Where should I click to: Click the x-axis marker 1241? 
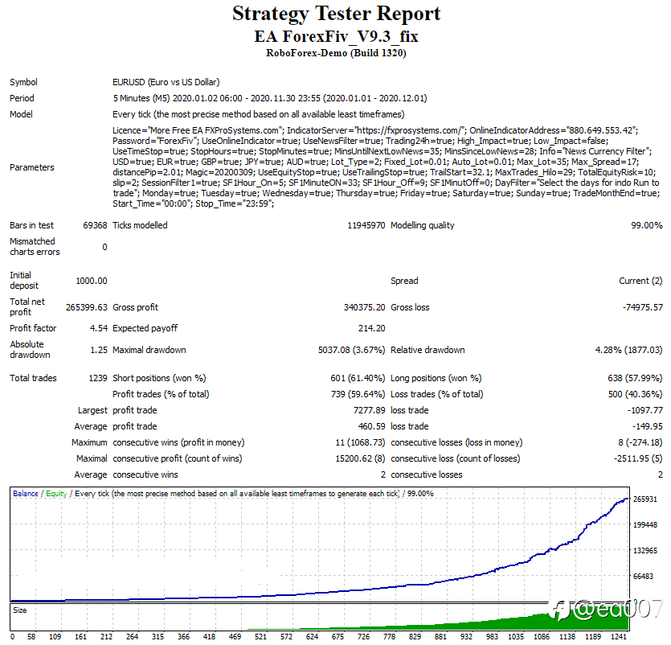pyautogui.click(x=619, y=637)
